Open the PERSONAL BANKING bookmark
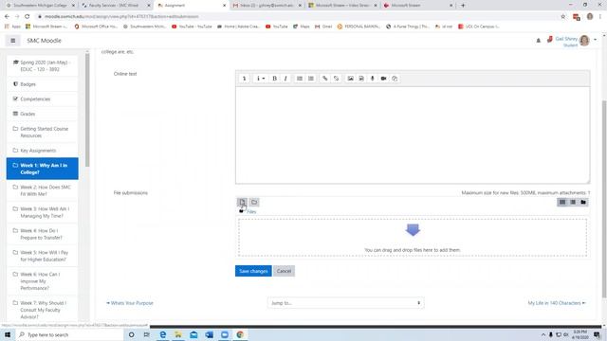 tap(359, 27)
